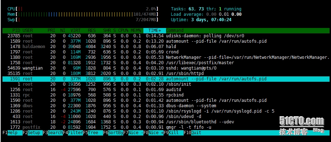This screenshot has height=142, width=331.
Task: Open the F6 SortBy menu
Action: 113,133
